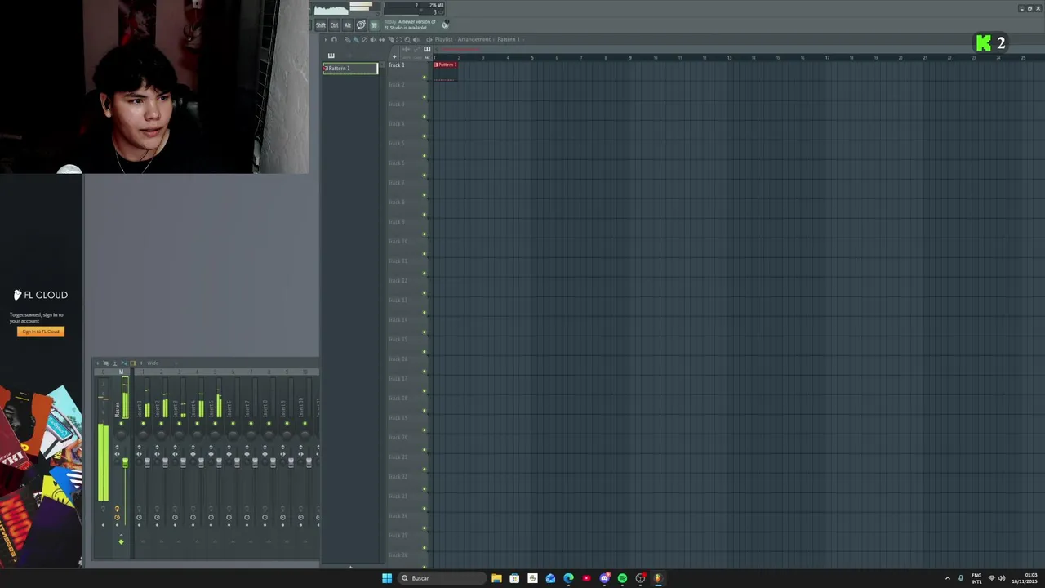Open OBS Studio on the taskbar
The image size is (1045, 588).
click(x=640, y=578)
